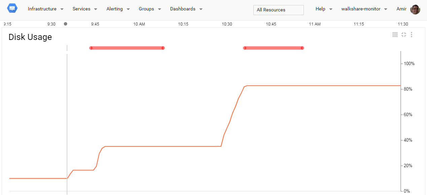Click the 60% axis label

pyautogui.click(x=408, y=114)
